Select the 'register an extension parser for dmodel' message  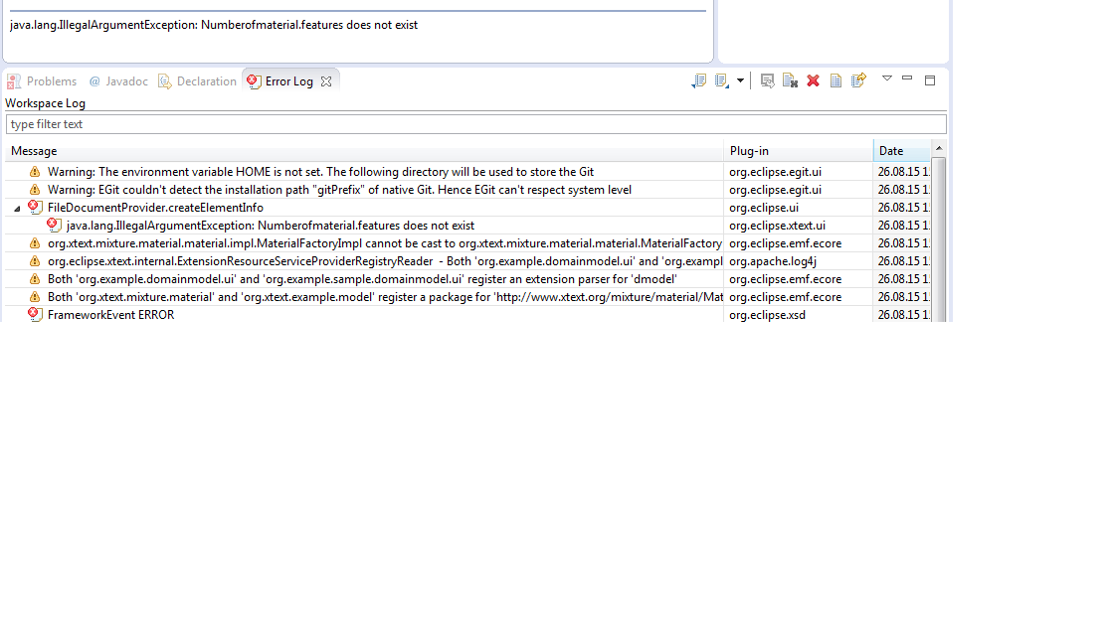tap(362, 279)
